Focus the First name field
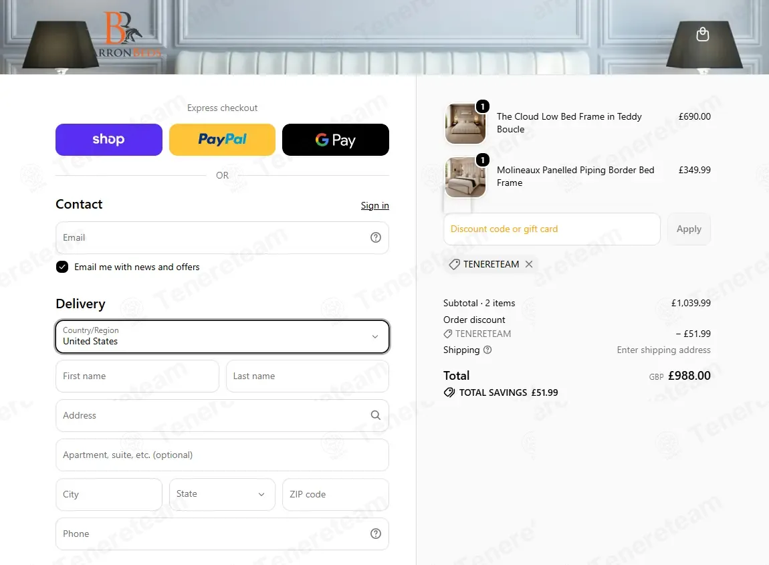The width and height of the screenshot is (769, 565). [x=137, y=376]
